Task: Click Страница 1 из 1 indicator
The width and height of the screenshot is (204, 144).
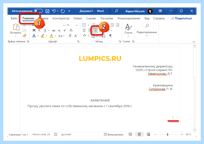Action: 18,134
